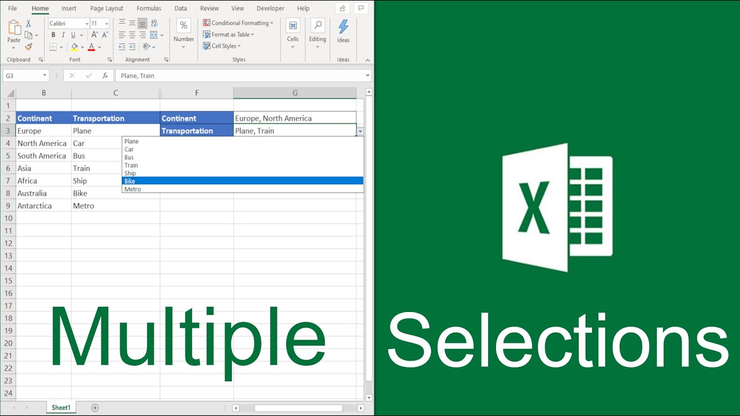The height and width of the screenshot is (416, 740).
Task: Open the Number format group
Action: (184, 34)
